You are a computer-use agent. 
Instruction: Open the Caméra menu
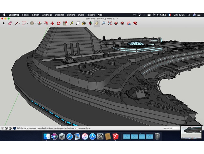click(71, 15)
